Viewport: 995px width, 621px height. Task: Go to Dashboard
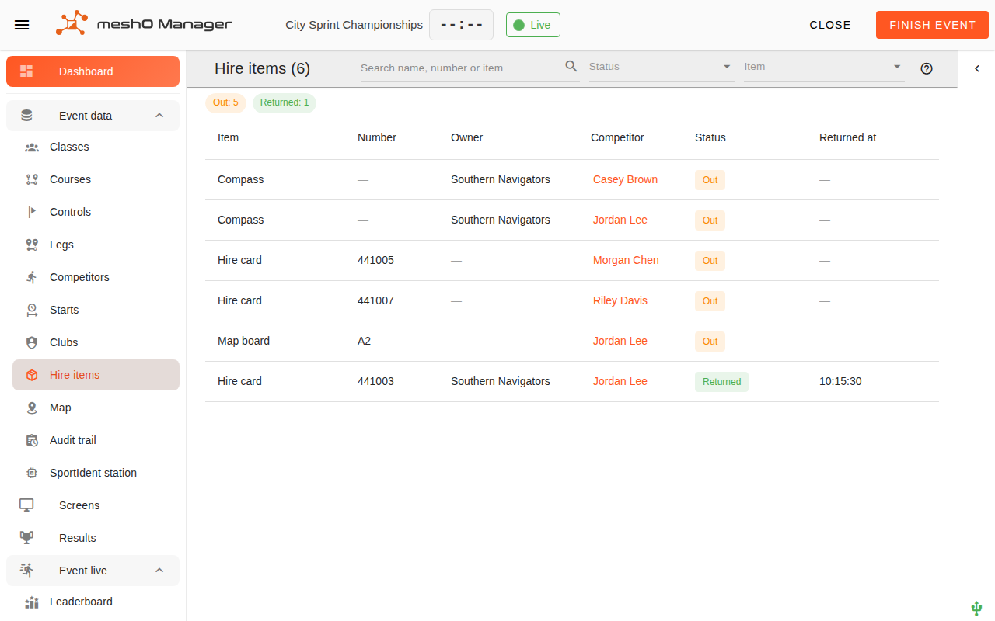[x=93, y=71]
